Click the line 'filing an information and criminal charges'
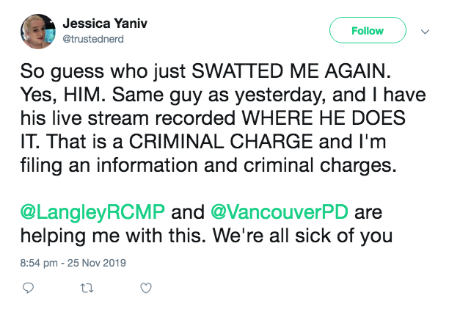This screenshot has width=460, height=315. coord(208,165)
